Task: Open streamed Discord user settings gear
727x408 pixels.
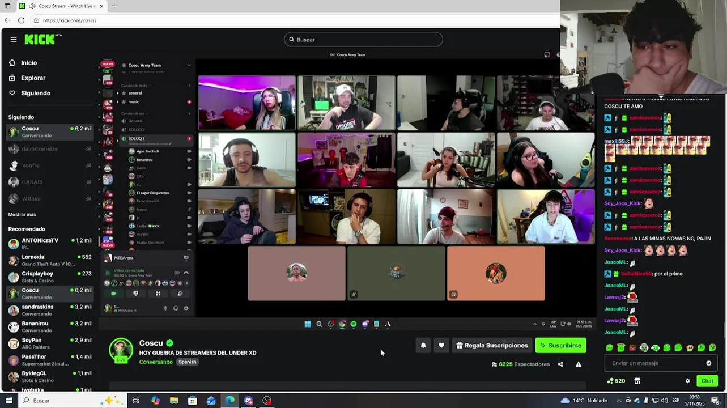Action: (186, 308)
